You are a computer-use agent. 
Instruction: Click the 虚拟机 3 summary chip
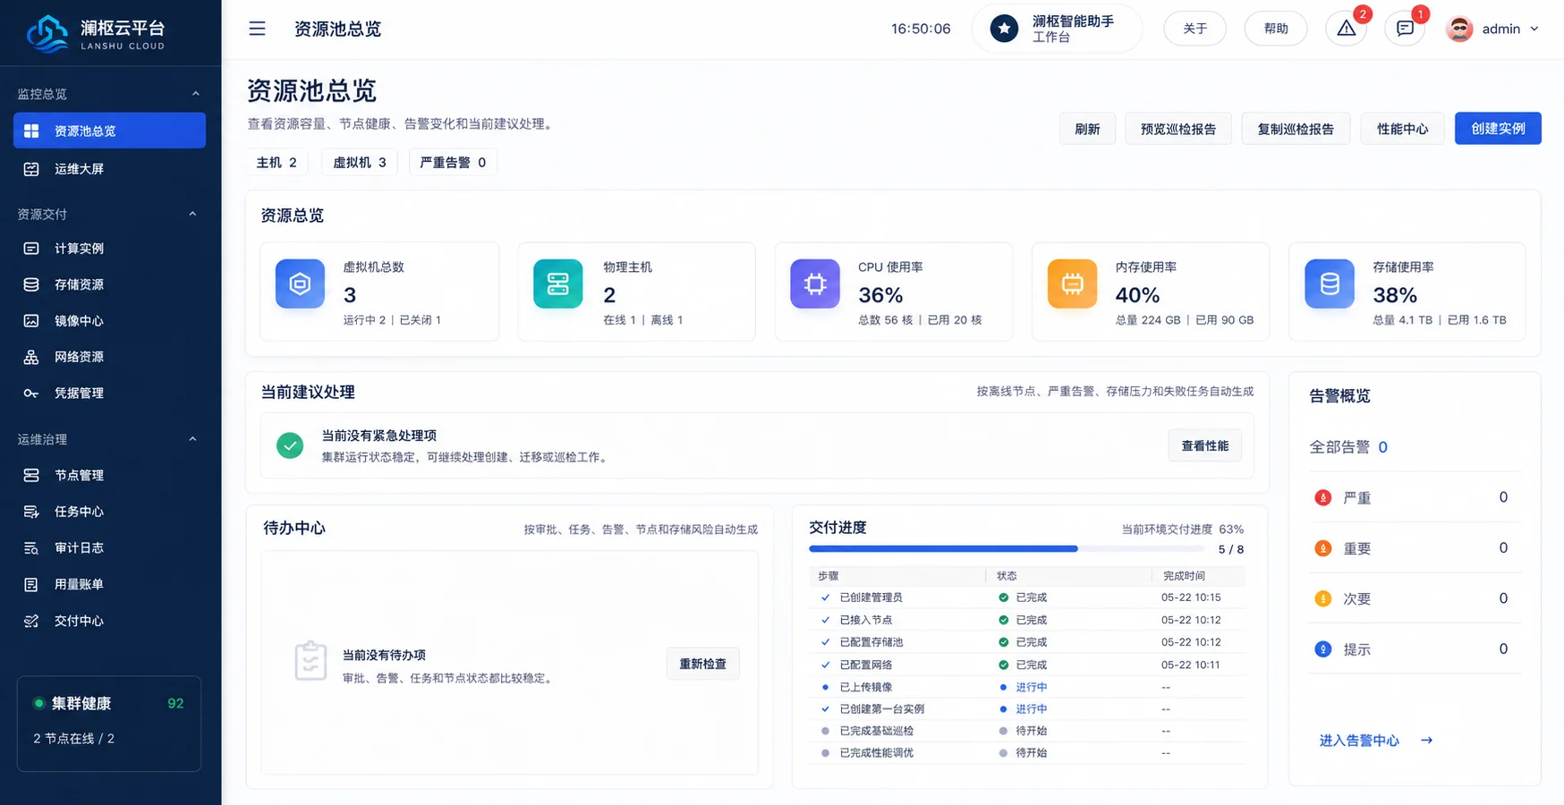point(360,162)
